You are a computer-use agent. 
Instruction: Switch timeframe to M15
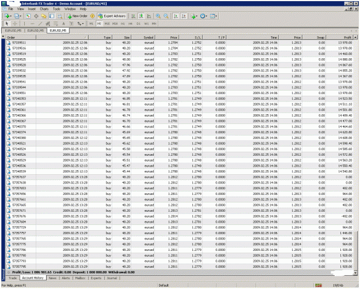tap(107, 24)
